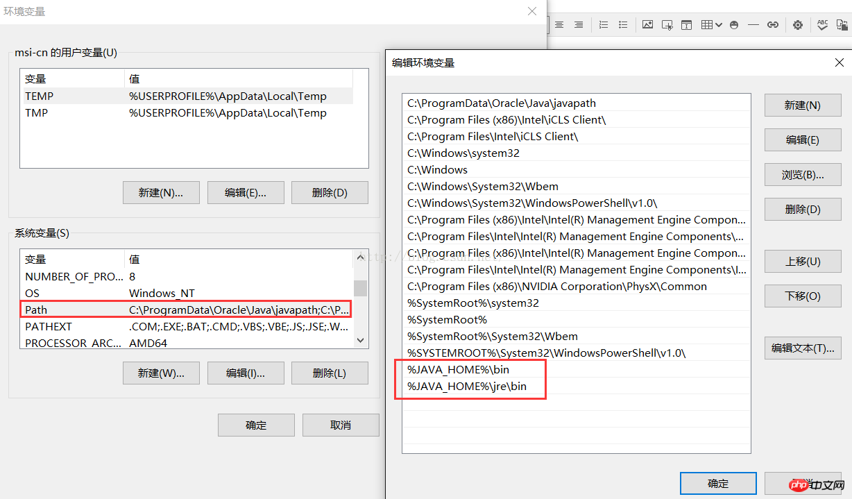This screenshot has width=852, height=499.
Task: Select C:\Program Files (x86)\Intel\iCLS Client\ entry
Action: tap(576, 119)
